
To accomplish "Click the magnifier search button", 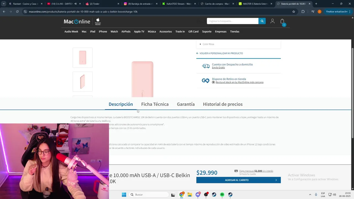I will point(262,21).
